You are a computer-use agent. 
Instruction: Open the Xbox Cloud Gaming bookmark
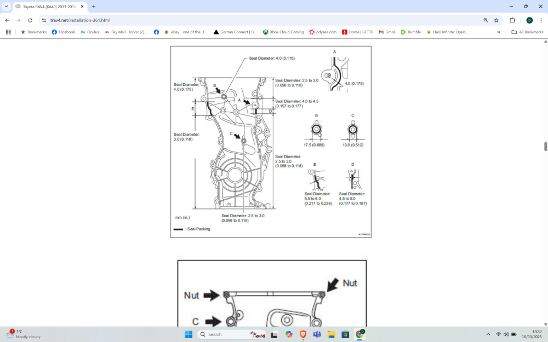pyautogui.click(x=283, y=32)
